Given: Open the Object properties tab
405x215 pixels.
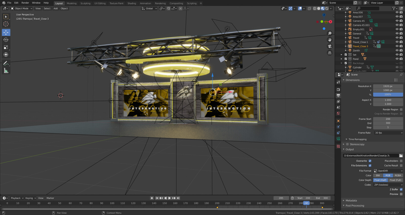Looking at the screenshot, I should tap(338, 121).
